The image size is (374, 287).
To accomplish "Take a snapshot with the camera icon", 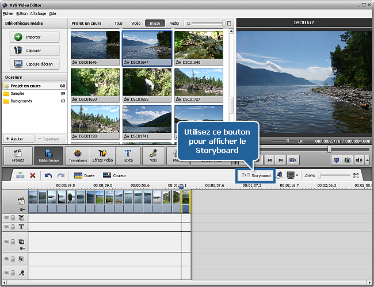I will pyautogui.click(x=349, y=160).
